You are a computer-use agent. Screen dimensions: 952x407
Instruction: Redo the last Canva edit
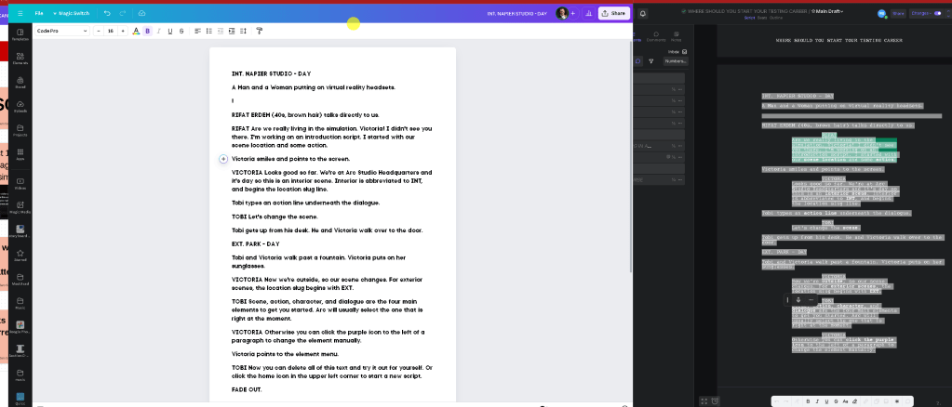123,13
